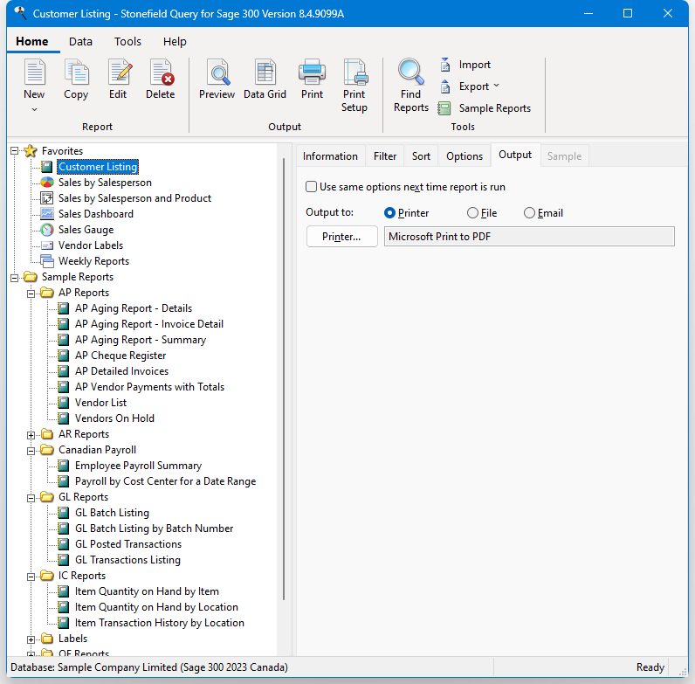The width and height of the screenshot is (695, 684).
Task: Click the Delete report icon
Action: pos(162,72)
